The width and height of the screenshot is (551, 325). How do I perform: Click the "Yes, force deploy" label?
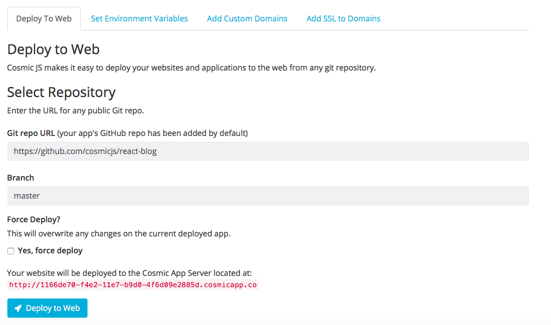[x=50, y=251]
